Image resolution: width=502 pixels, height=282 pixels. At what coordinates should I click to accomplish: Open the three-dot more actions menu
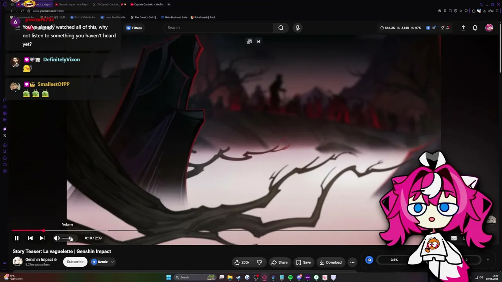352,262
